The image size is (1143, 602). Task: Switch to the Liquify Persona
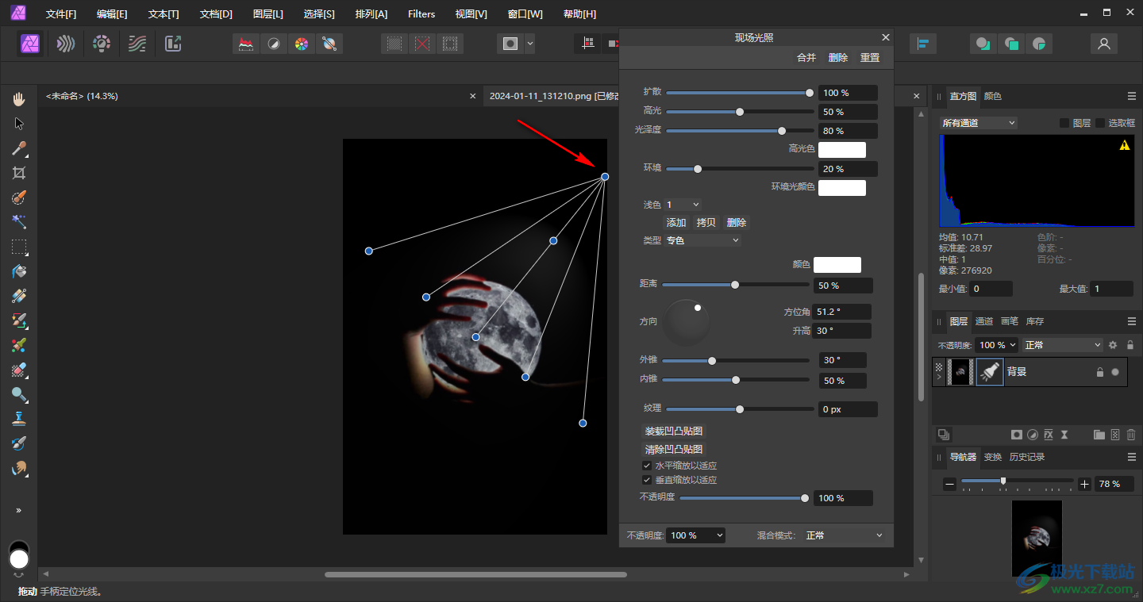66,44
